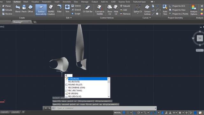
Task: Select the surface Fillet tool
Action: tap(59, 9)
